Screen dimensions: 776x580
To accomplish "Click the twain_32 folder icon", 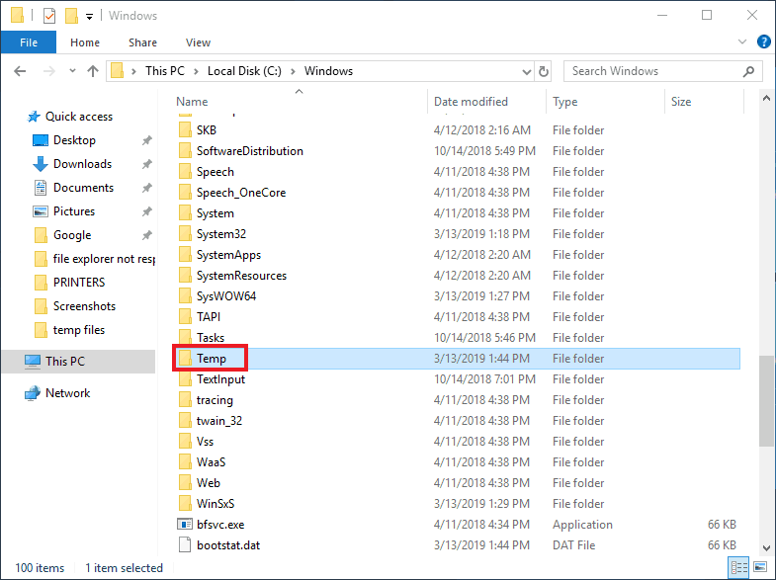I will tap(185, 420).
